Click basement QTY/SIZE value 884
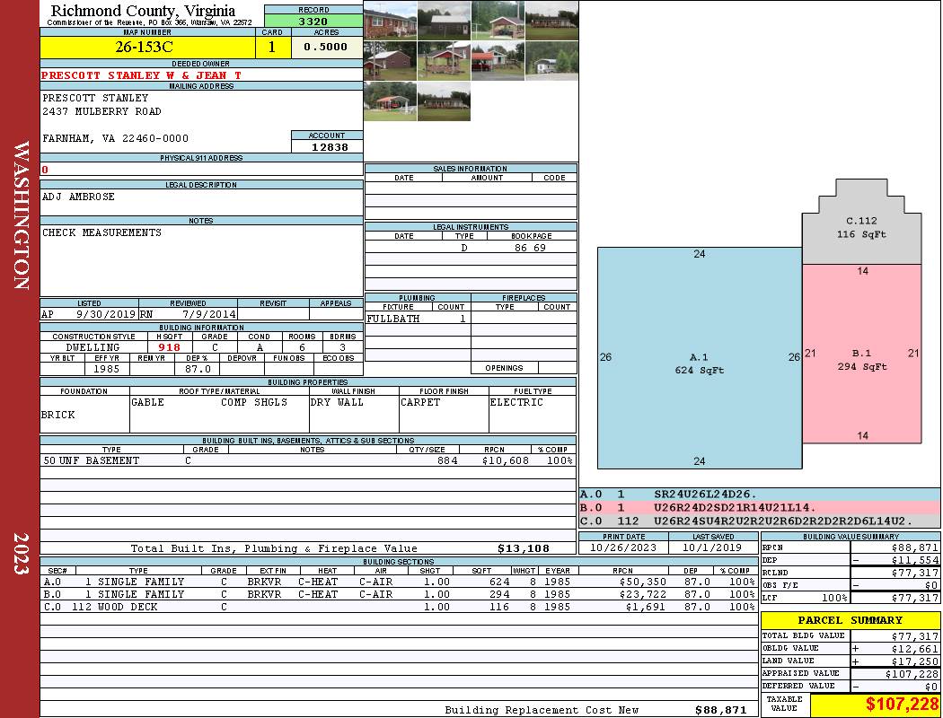The height and width of the screenshot is (718, 943). pos(447,460)
